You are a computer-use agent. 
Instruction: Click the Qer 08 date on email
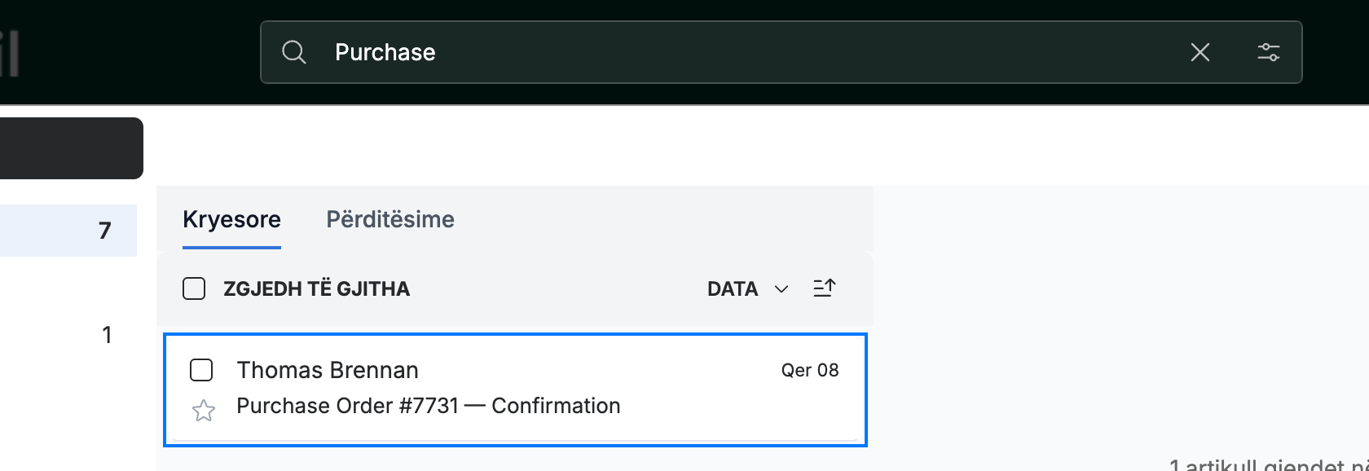coord(809,370)
